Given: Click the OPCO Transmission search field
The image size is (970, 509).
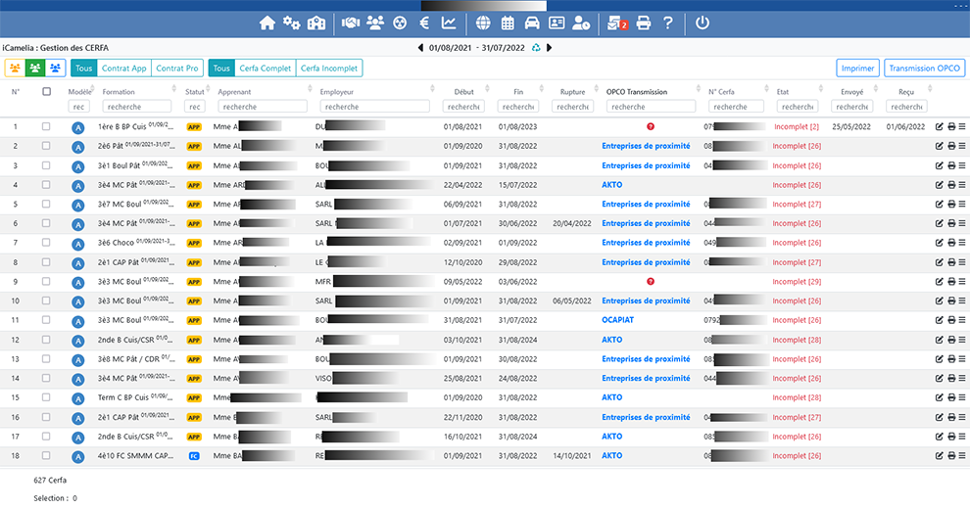Looking at the screenshot, I should 651,107.
